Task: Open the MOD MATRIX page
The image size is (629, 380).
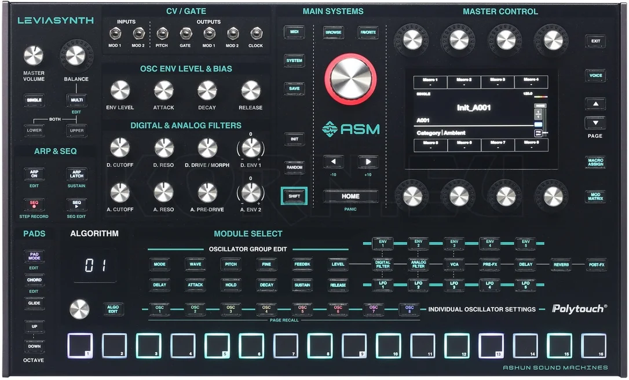Action: (596, 196)
